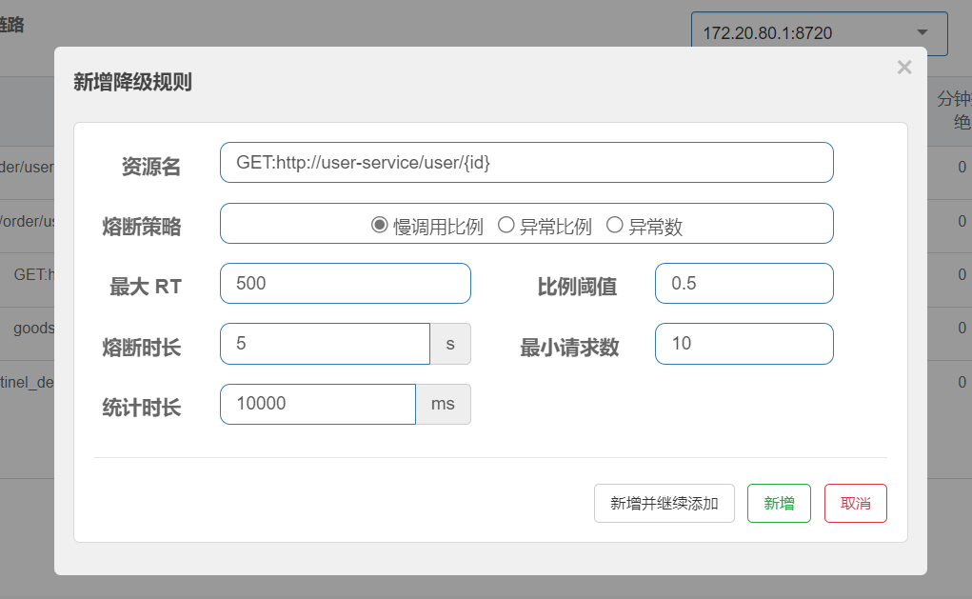This screenshot has width=972, height=599.
Task: Click the 新增降级规则 dialog title
Action: coord(132,82)
